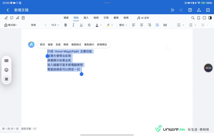
Task: Expand the font color dropdown arrow
Action: [x=101, y=25]
